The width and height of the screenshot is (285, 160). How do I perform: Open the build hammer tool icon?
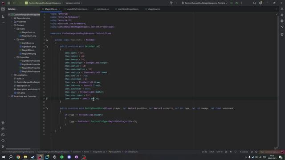coord(171,3)
